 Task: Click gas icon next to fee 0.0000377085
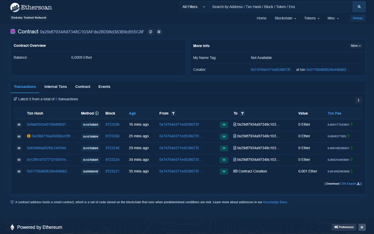(x=348, y=136)
